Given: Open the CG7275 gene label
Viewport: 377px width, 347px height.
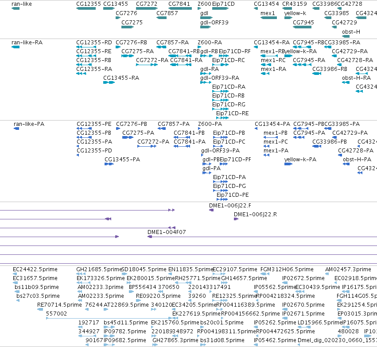Looking at the screenshot, I should click(x=132, y=22).
